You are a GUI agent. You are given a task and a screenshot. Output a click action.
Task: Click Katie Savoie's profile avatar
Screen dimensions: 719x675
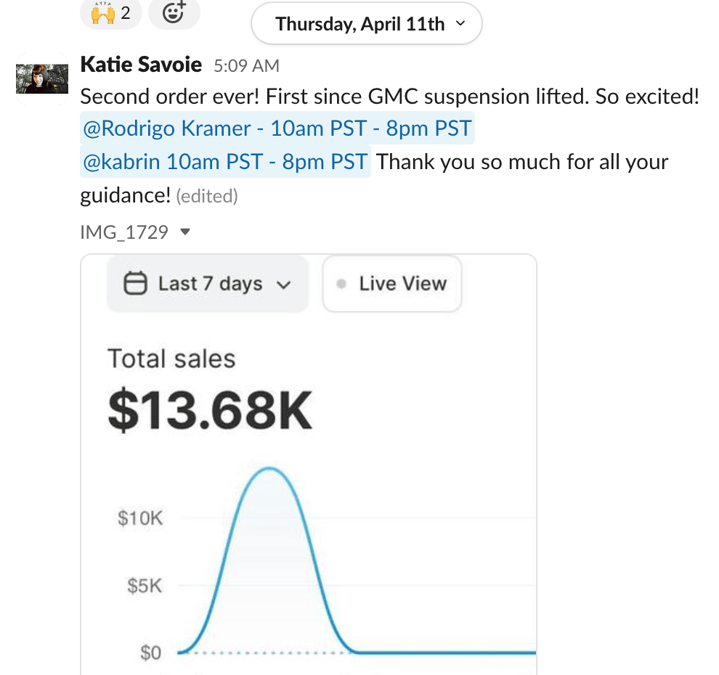[x=36, y=78]
